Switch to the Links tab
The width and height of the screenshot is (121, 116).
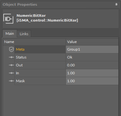coord(24,34)
